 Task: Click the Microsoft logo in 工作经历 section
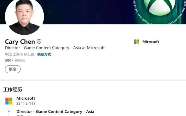pos(9,101)
